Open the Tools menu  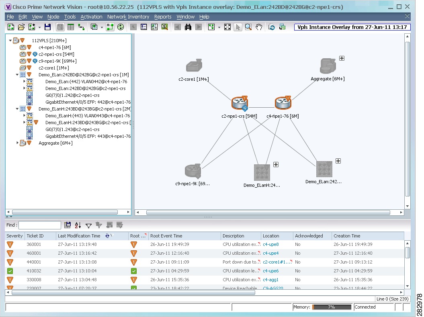(70, 17)
